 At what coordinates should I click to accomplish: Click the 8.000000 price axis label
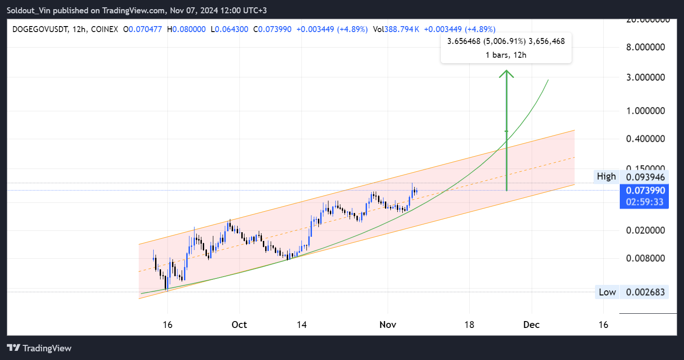tap(645, 47)
